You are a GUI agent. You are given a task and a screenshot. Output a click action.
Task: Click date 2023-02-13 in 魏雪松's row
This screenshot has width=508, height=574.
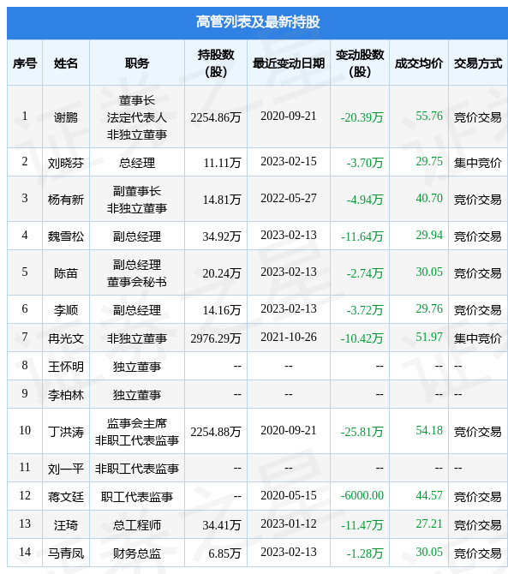(x=289, y=235)
